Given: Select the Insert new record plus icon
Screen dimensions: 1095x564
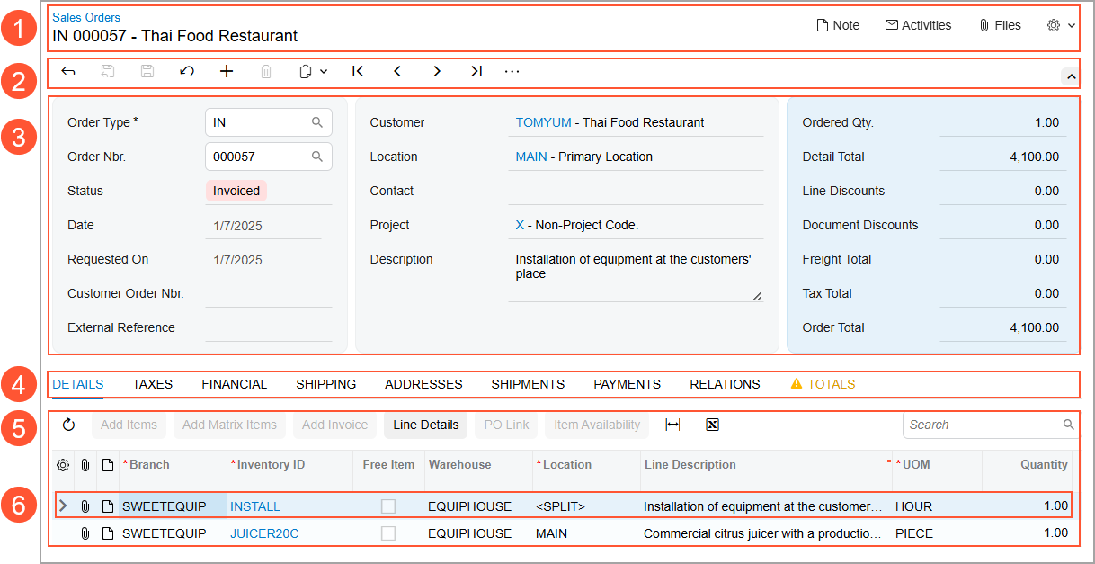Looking at the screenshot, I should (x=226, y=71).
